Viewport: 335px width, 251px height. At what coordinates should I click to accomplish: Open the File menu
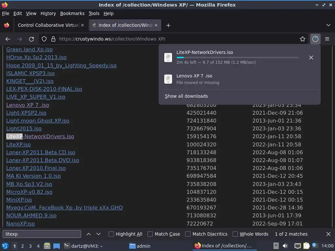pyautogui.click(x=6, y=13)
